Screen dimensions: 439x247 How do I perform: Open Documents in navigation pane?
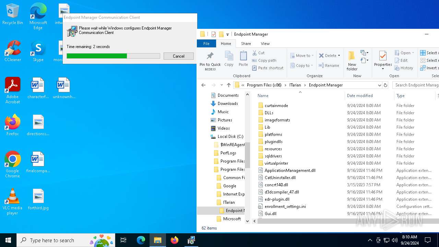(x=228, y=95)
